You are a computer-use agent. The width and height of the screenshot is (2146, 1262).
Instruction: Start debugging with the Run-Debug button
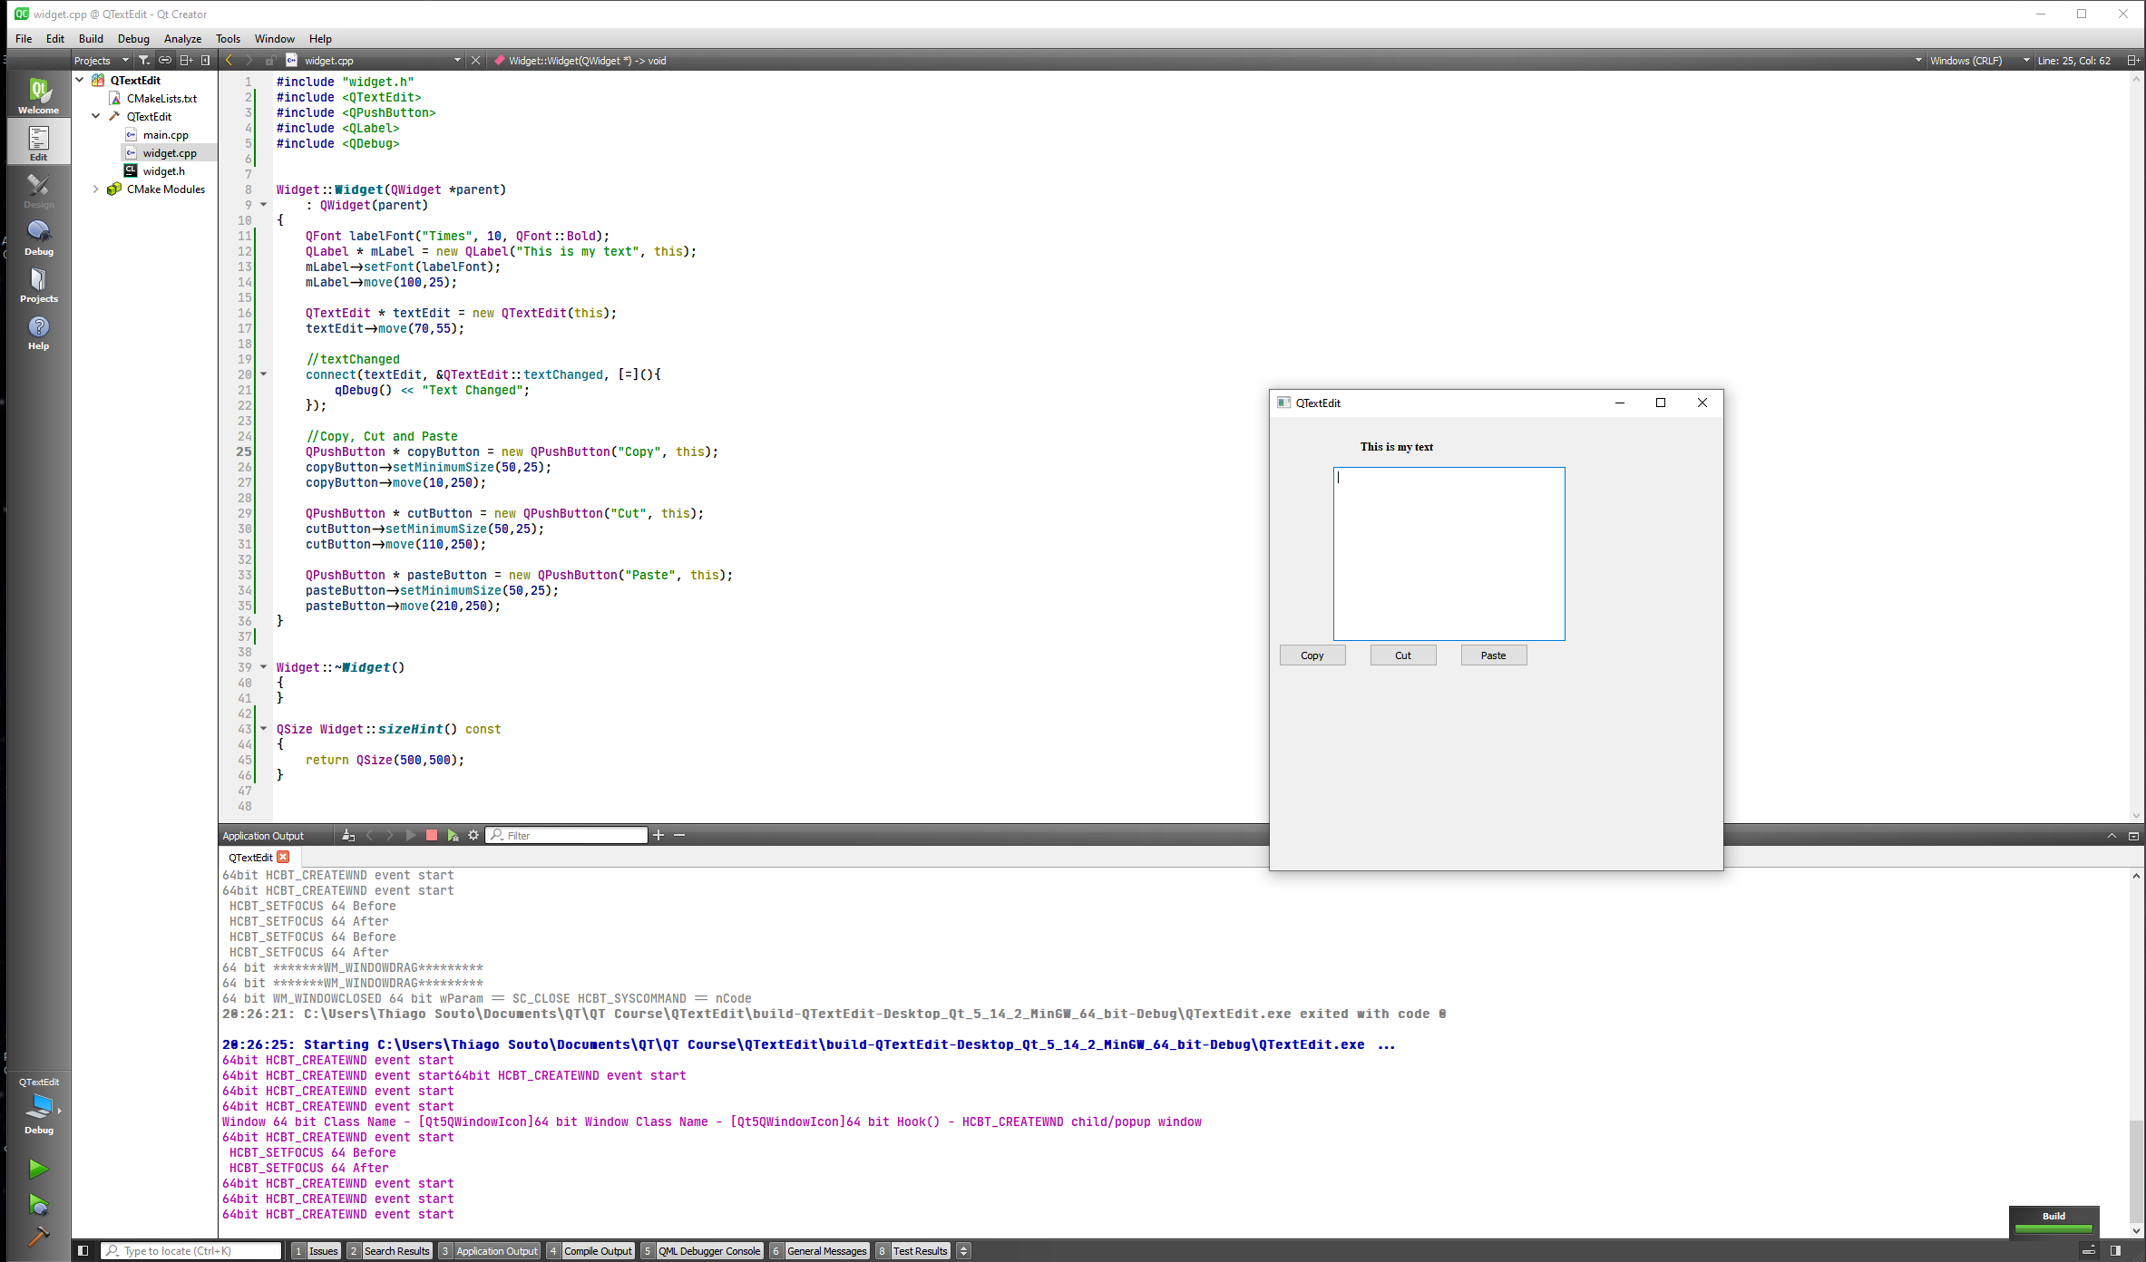click(38, 1204)
